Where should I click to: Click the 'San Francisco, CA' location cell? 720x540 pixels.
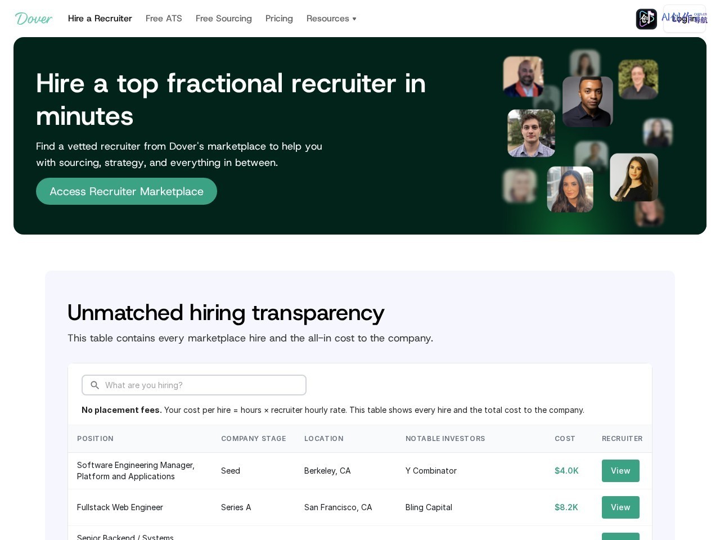338,507
